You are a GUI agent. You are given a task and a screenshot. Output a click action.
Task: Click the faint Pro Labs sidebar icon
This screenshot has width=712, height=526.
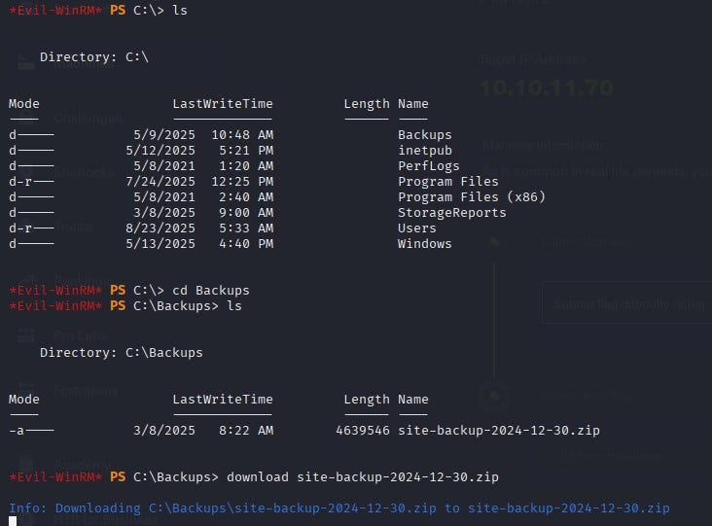[x=26, y=335]
